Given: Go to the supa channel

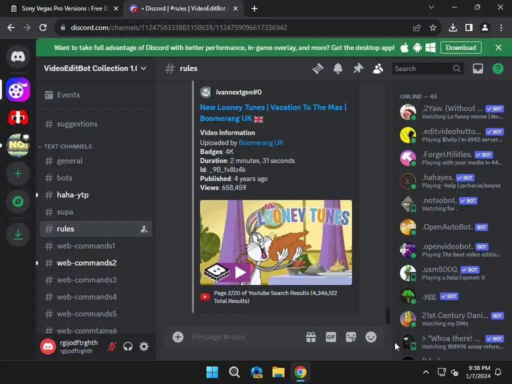Looking at the screenshot, I should point(95,212).
